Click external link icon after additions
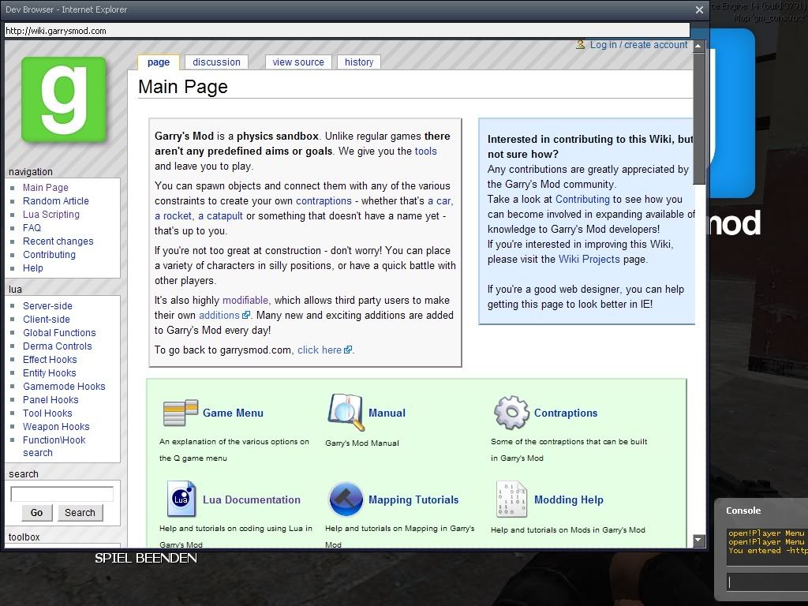This screenshot has height=606, width=808. click(x=246, y=315)
